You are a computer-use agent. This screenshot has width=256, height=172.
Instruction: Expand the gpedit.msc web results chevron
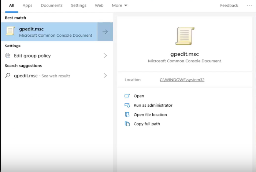(x=105, y=76)
